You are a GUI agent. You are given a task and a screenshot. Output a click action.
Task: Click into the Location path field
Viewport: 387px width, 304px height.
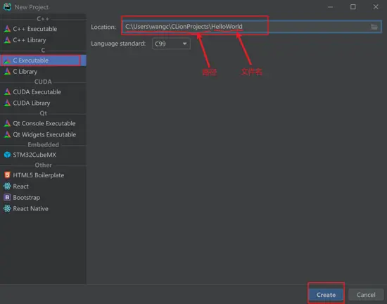coord(251,27)
